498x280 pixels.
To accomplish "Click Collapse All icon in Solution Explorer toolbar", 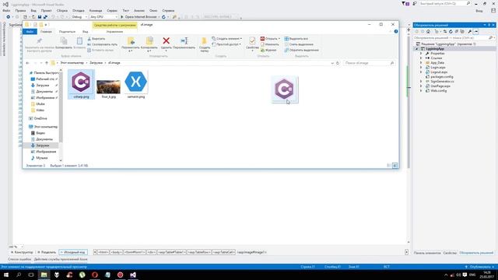I will coord(457,31).
